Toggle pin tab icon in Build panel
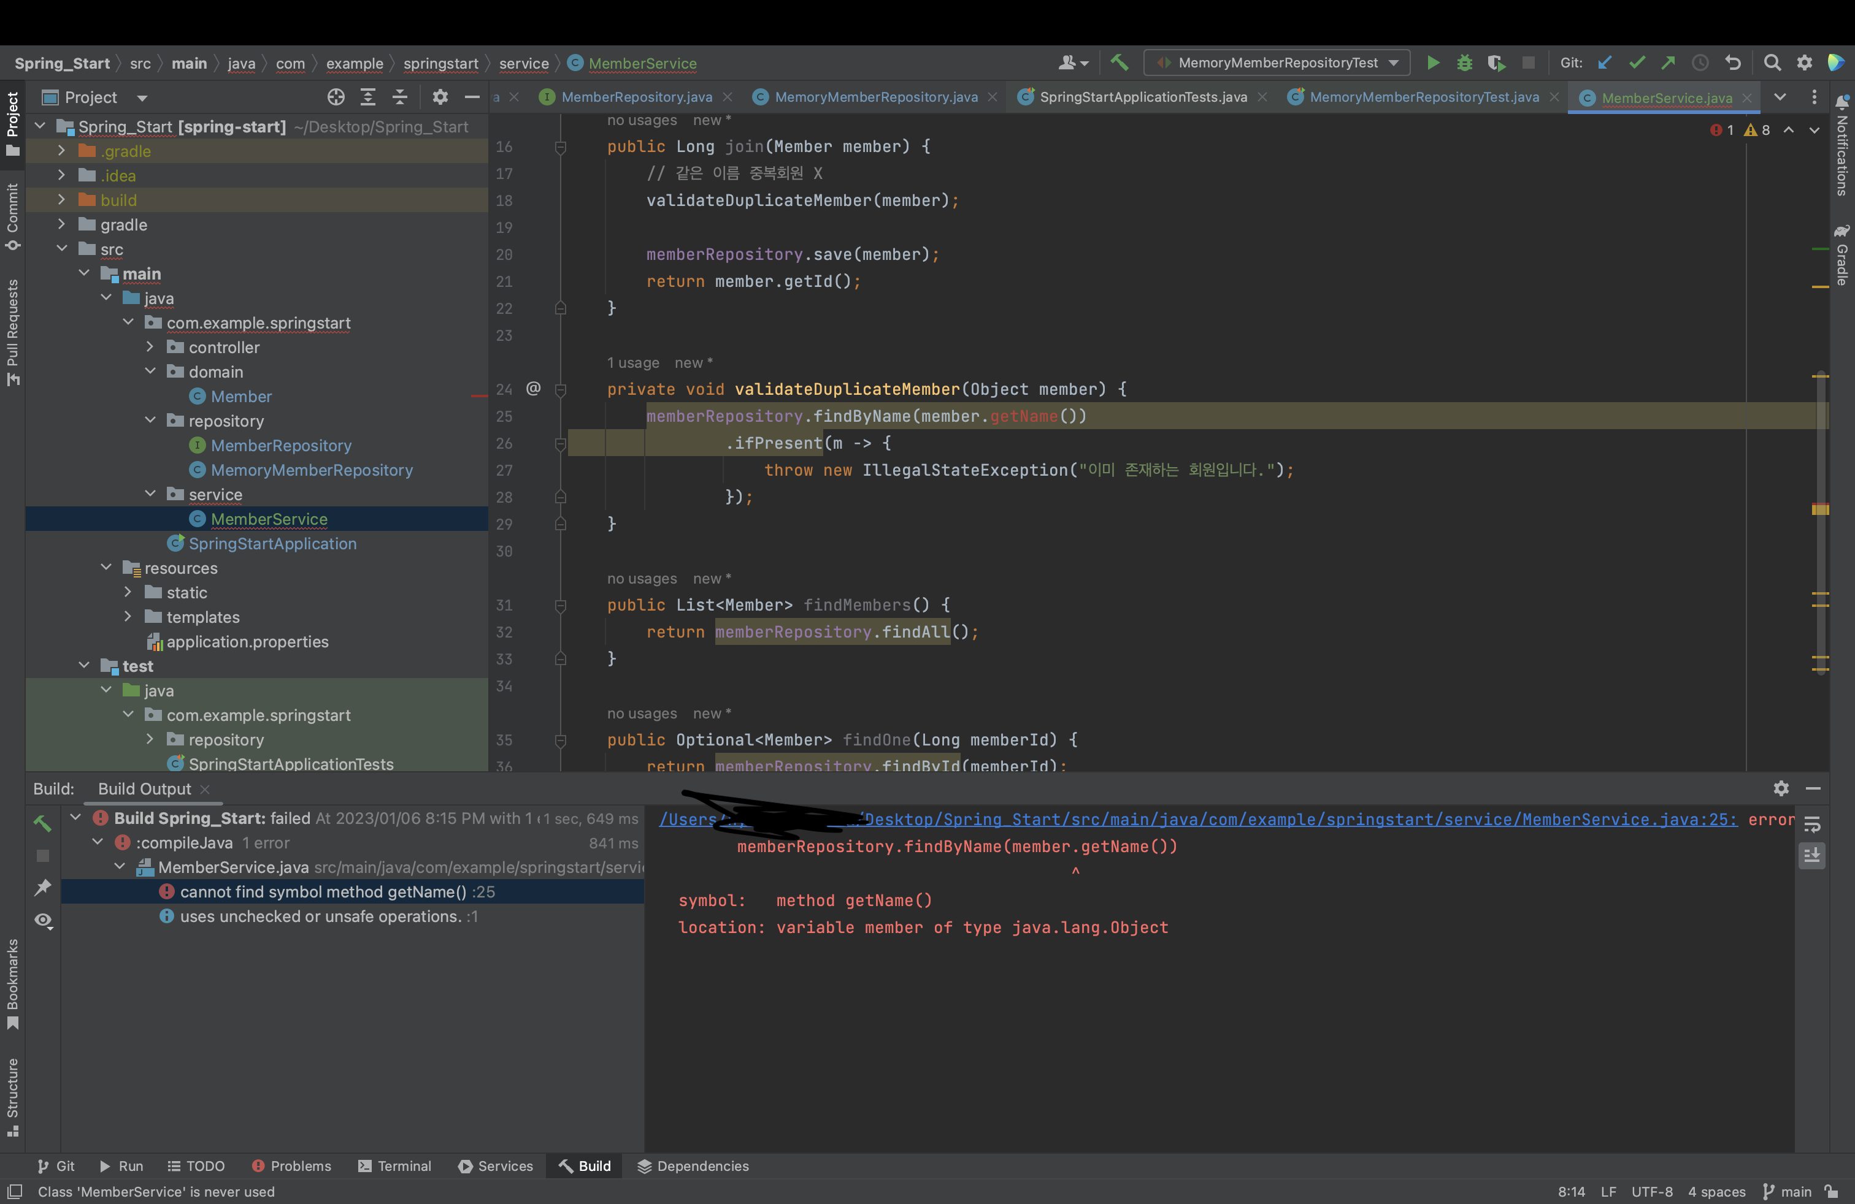Viewport: 1855px width, 1204px height. tap(43, 888)
